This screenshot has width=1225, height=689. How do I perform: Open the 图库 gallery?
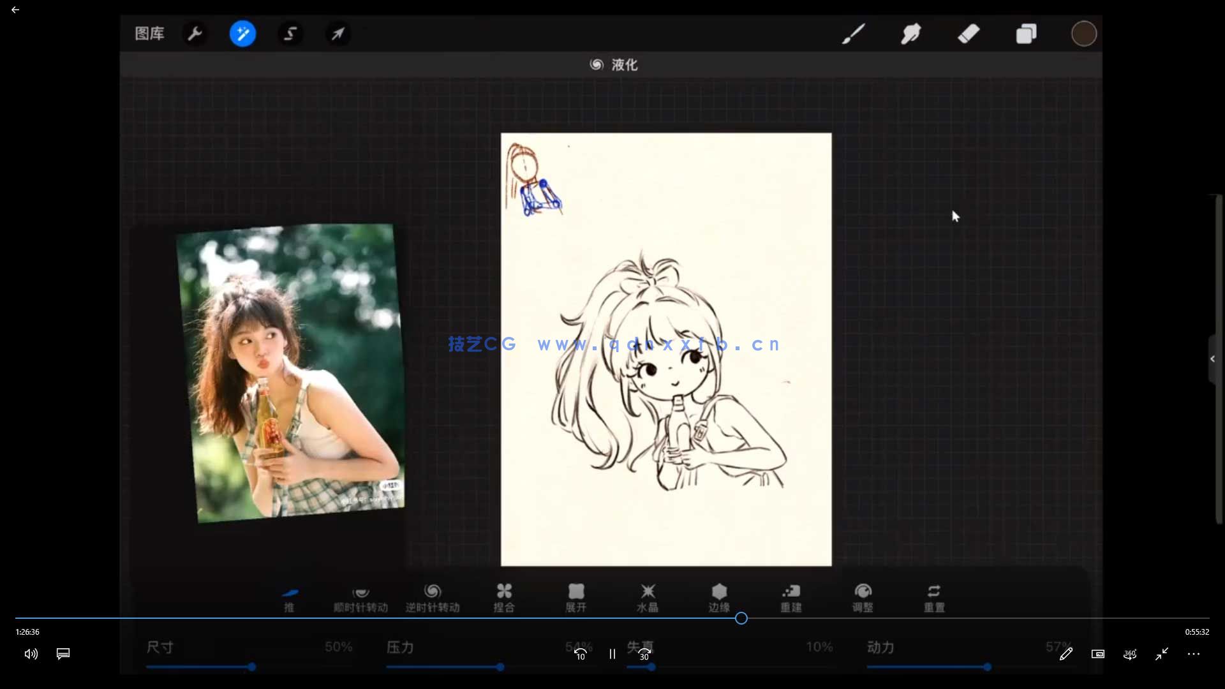point(149,33)
